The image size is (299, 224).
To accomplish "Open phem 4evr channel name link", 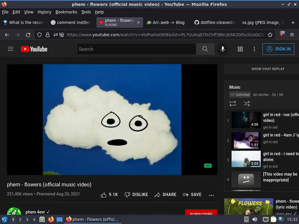I will pyautogui.click(x=35, y=212).
